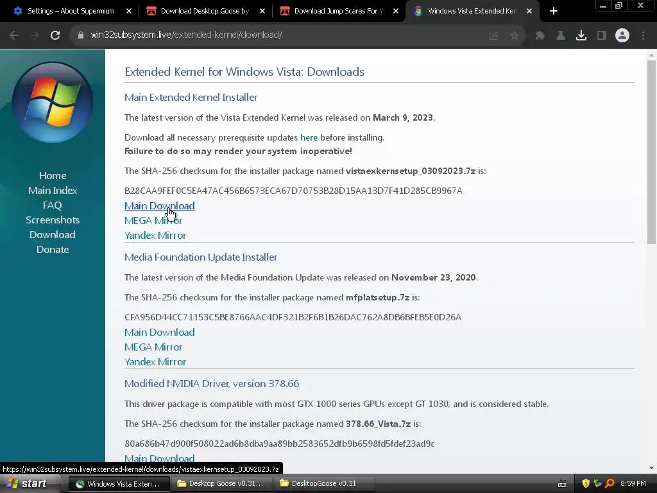Image resolution: width=657 pixels, height=493 pixels.
Task: Click Main Download for Extended Kernel Installer
Action: 159,206
